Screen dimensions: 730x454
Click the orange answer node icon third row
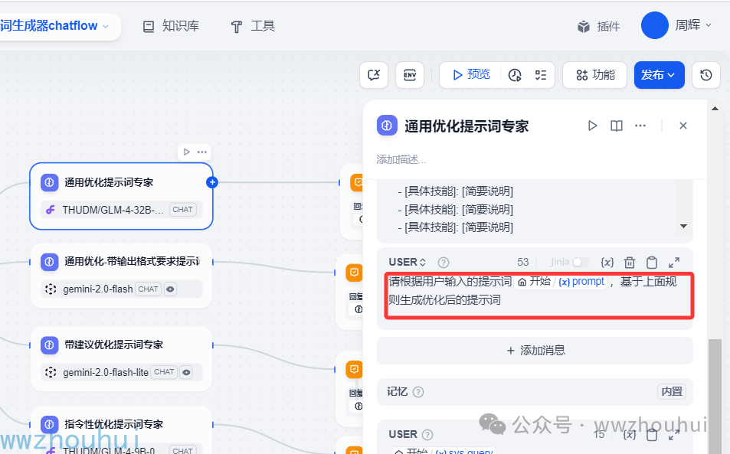[x=354, y=369]
